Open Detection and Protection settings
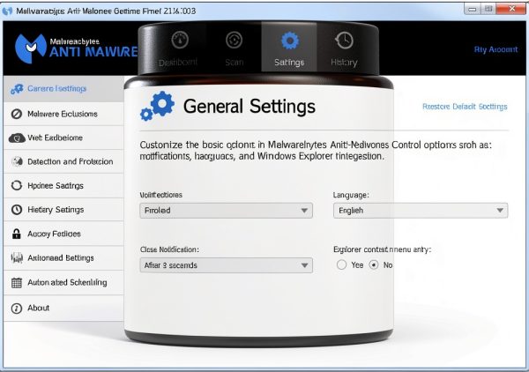The image size is (529, 372). [x=63, y=162]
